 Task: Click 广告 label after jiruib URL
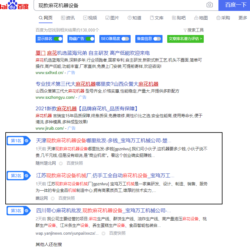click(72, 128)
